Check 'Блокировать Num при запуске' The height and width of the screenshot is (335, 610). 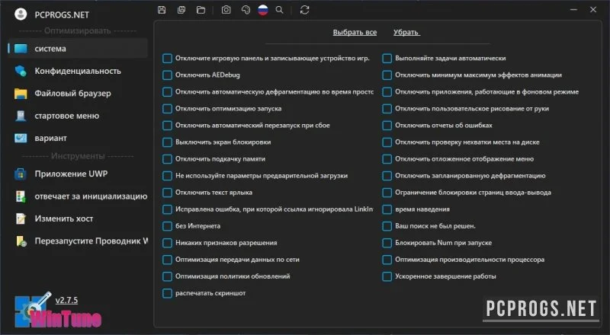pos(387,243)
